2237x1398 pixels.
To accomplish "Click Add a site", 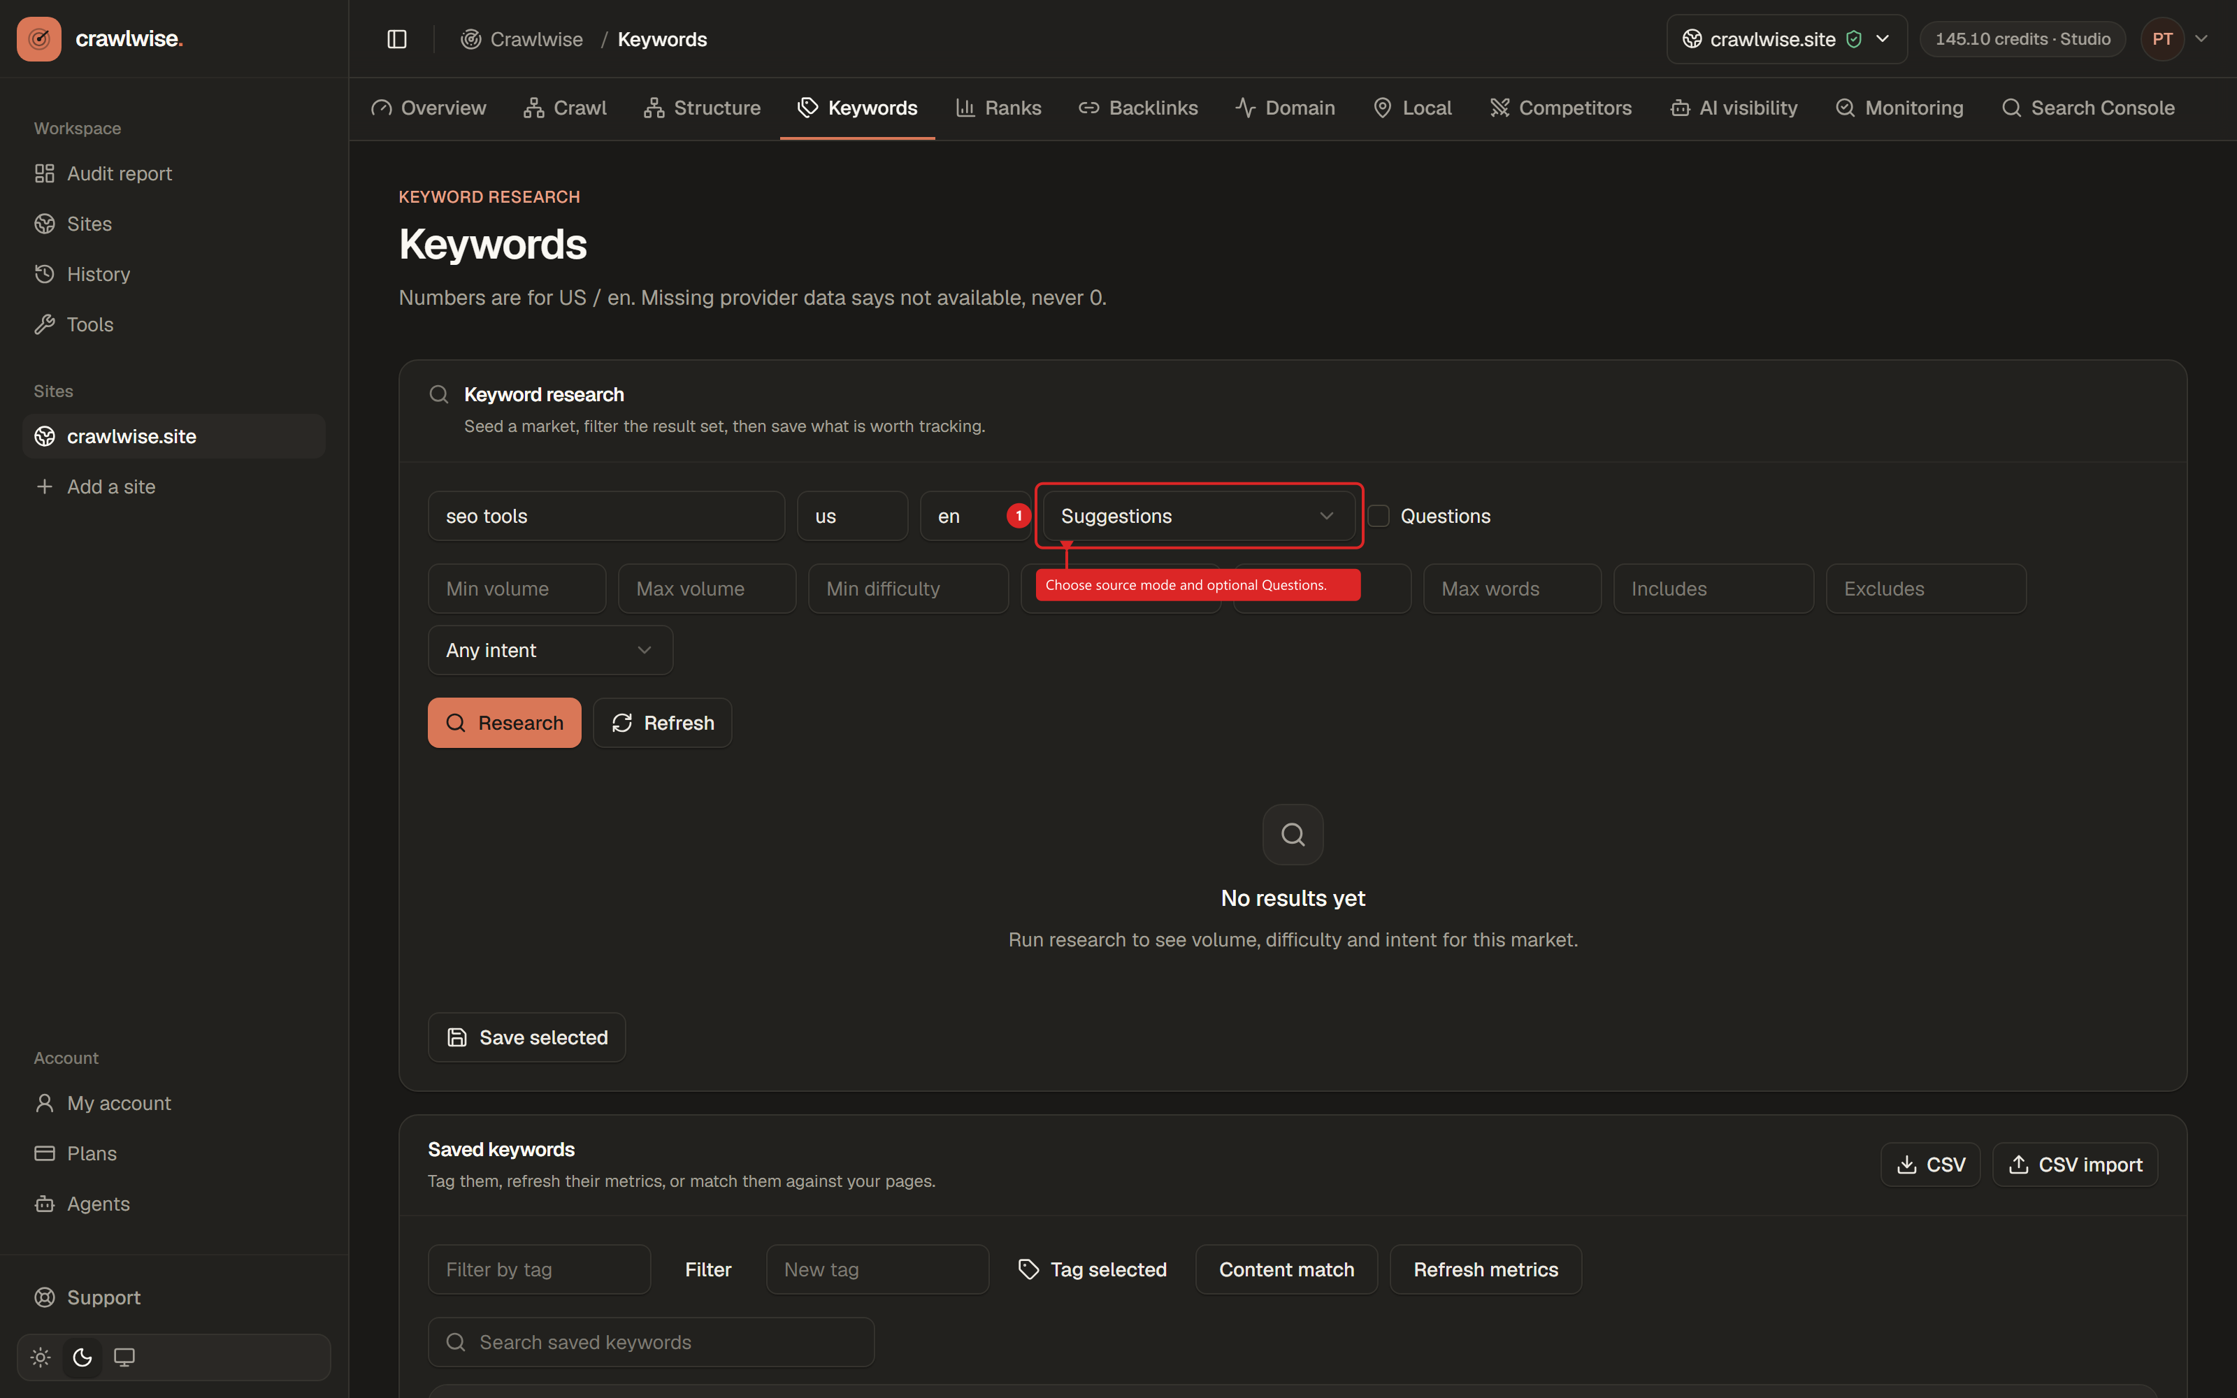I will pyautogui.click(x=174, y=487).
